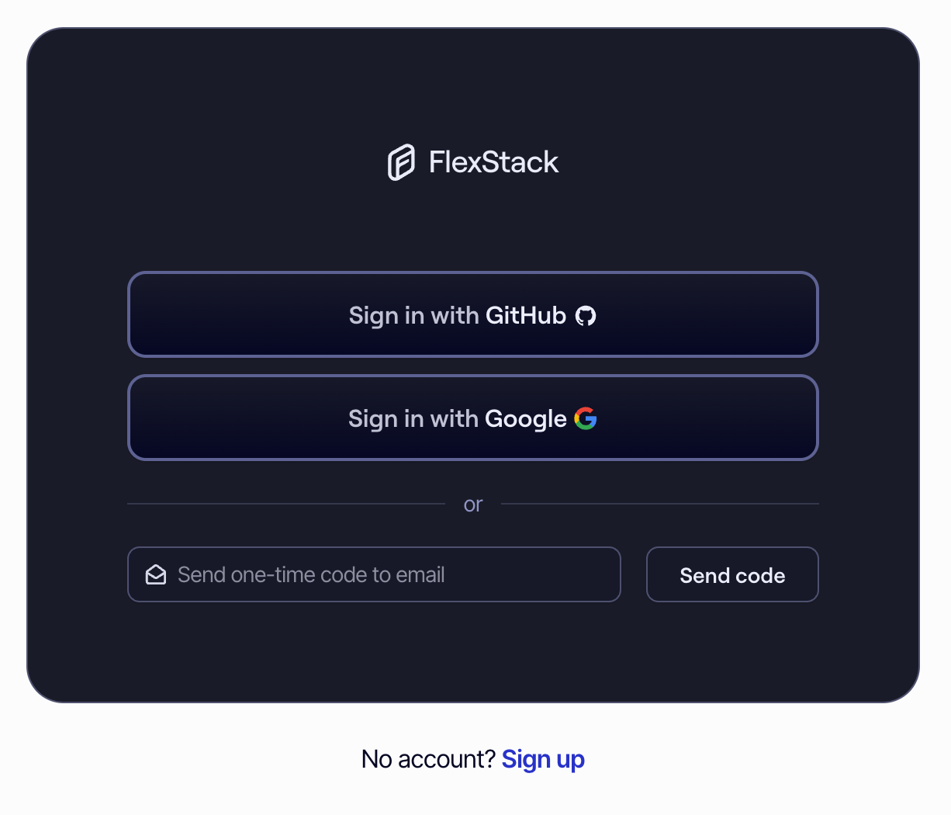Sign in with GitHub

pyautogui.click(x=473, y=315)
